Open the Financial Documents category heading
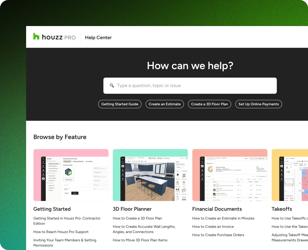This screenshot has width=308, height=250. (x=217, y=209)
